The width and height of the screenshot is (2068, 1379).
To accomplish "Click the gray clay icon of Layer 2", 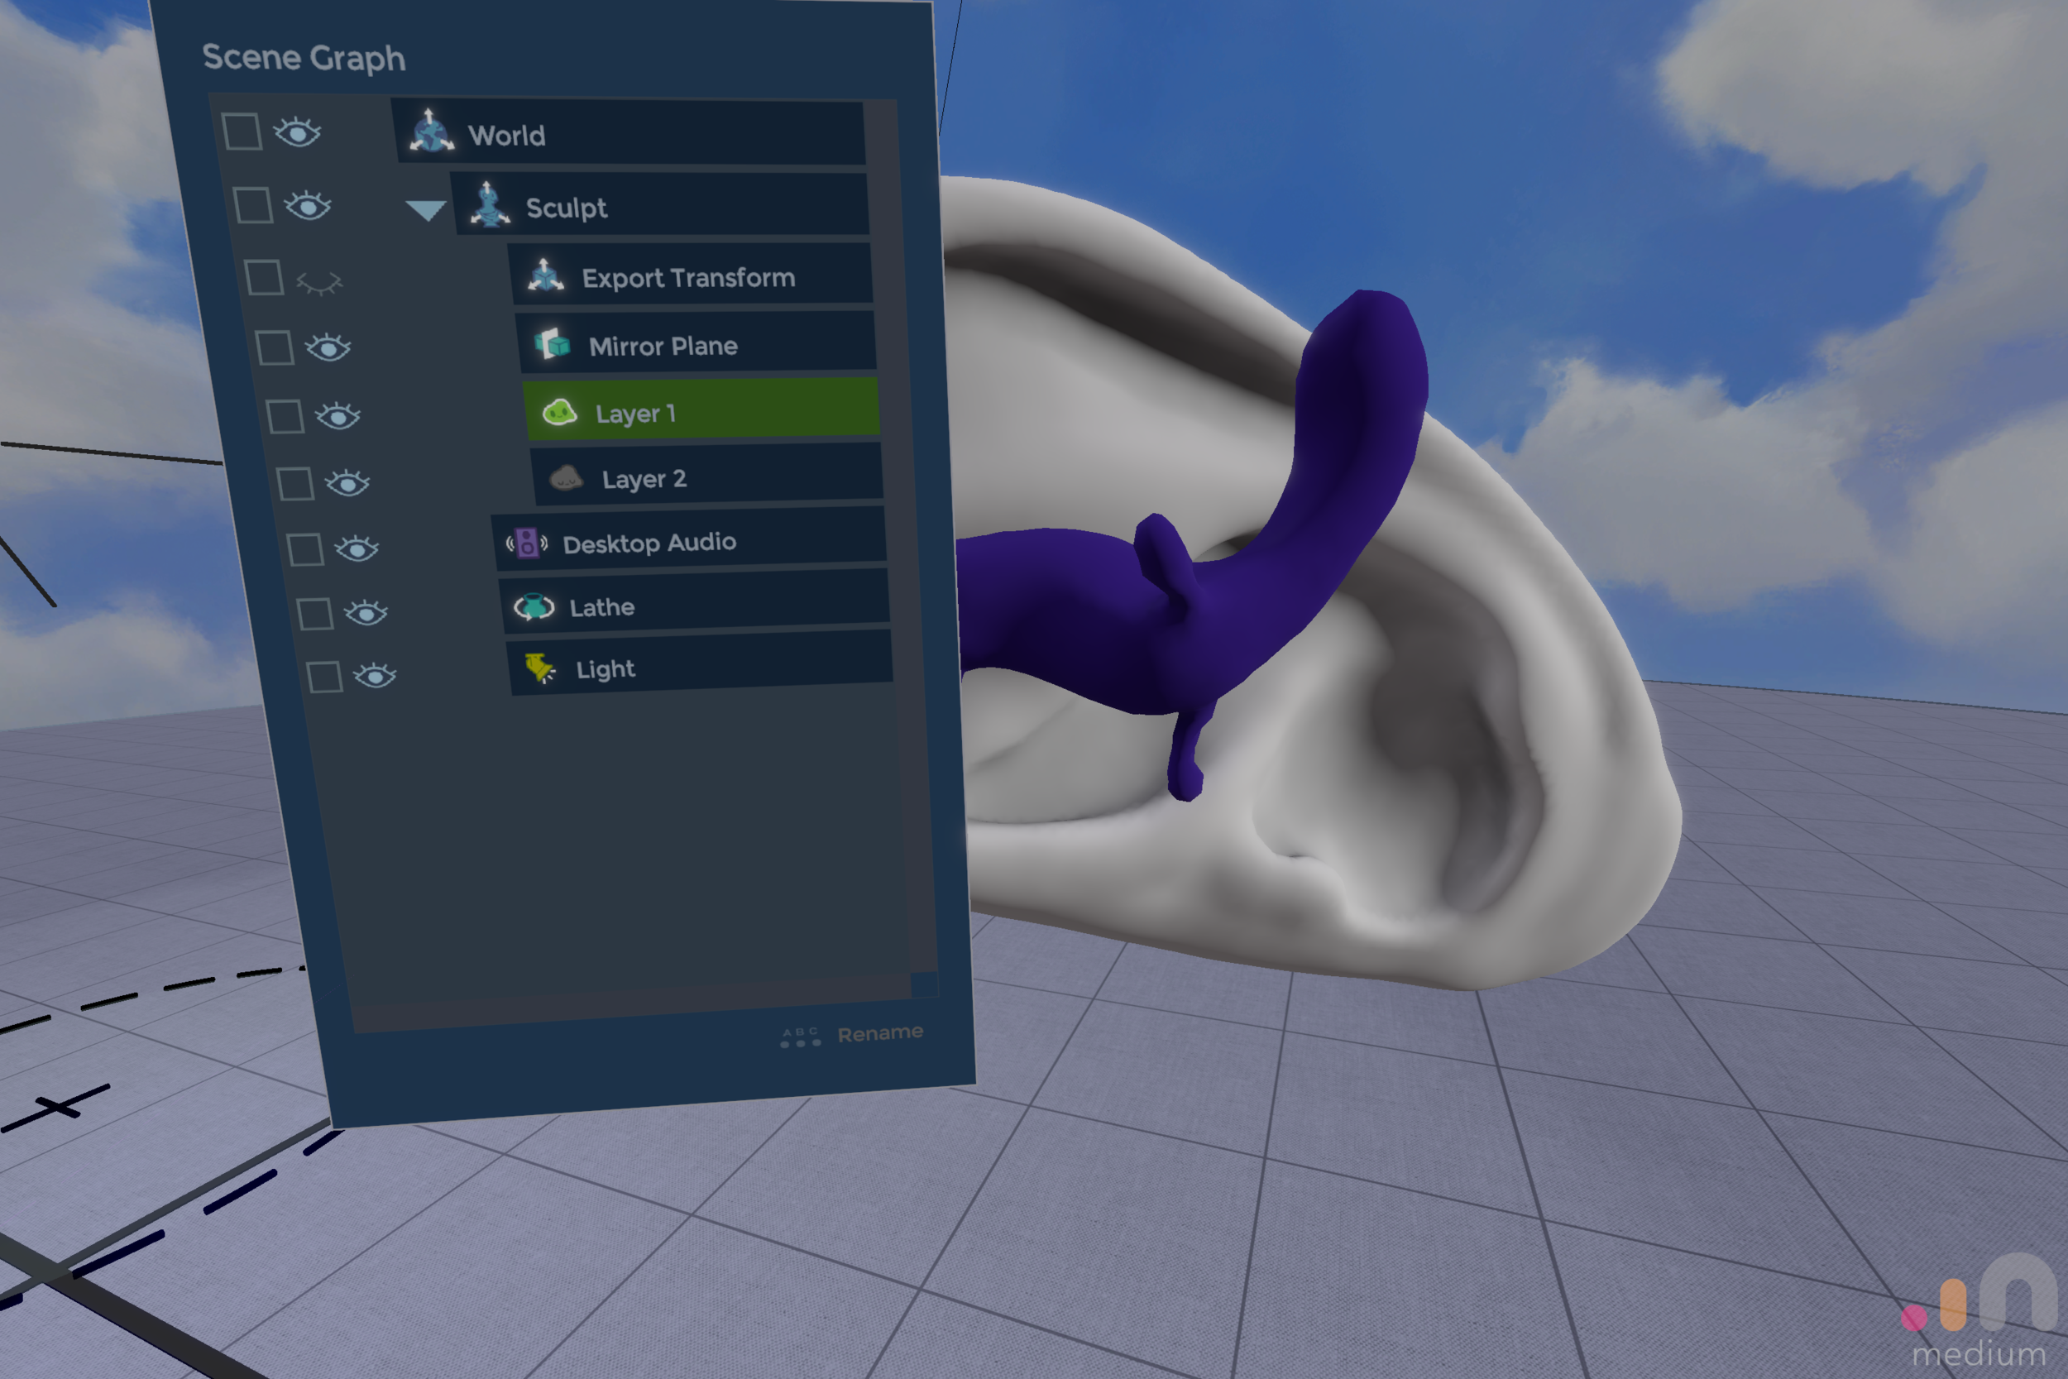I will (565, 478).
